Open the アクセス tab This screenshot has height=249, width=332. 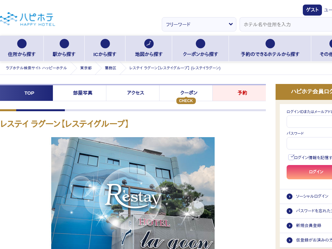point(133,93)
